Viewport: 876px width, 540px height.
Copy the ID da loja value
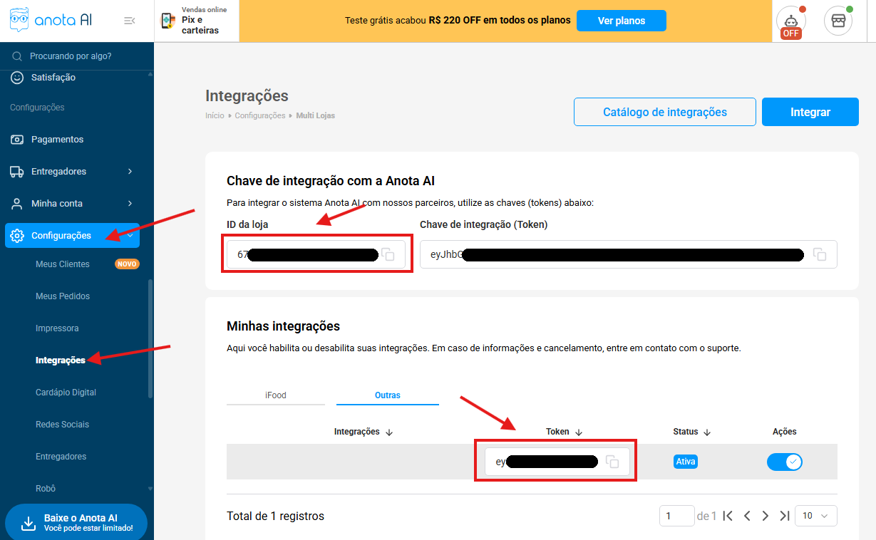(x=388, y=255)
